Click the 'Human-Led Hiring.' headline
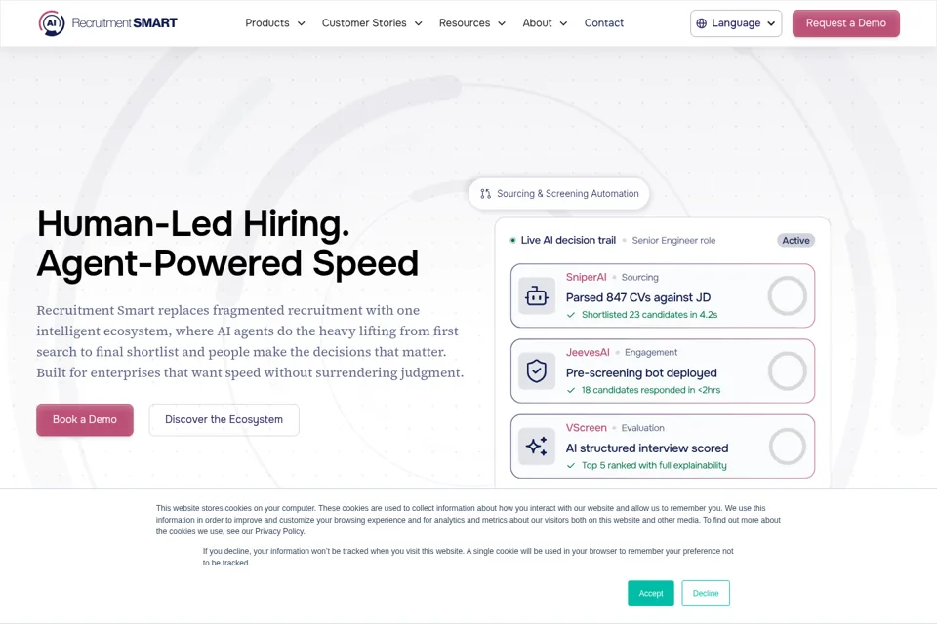 pyautogui.click(x=193, y=224)
